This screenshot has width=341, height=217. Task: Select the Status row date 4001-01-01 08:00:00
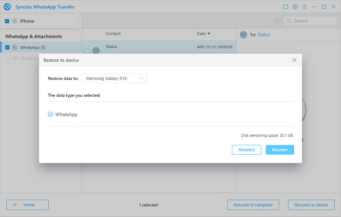[214, 47]
